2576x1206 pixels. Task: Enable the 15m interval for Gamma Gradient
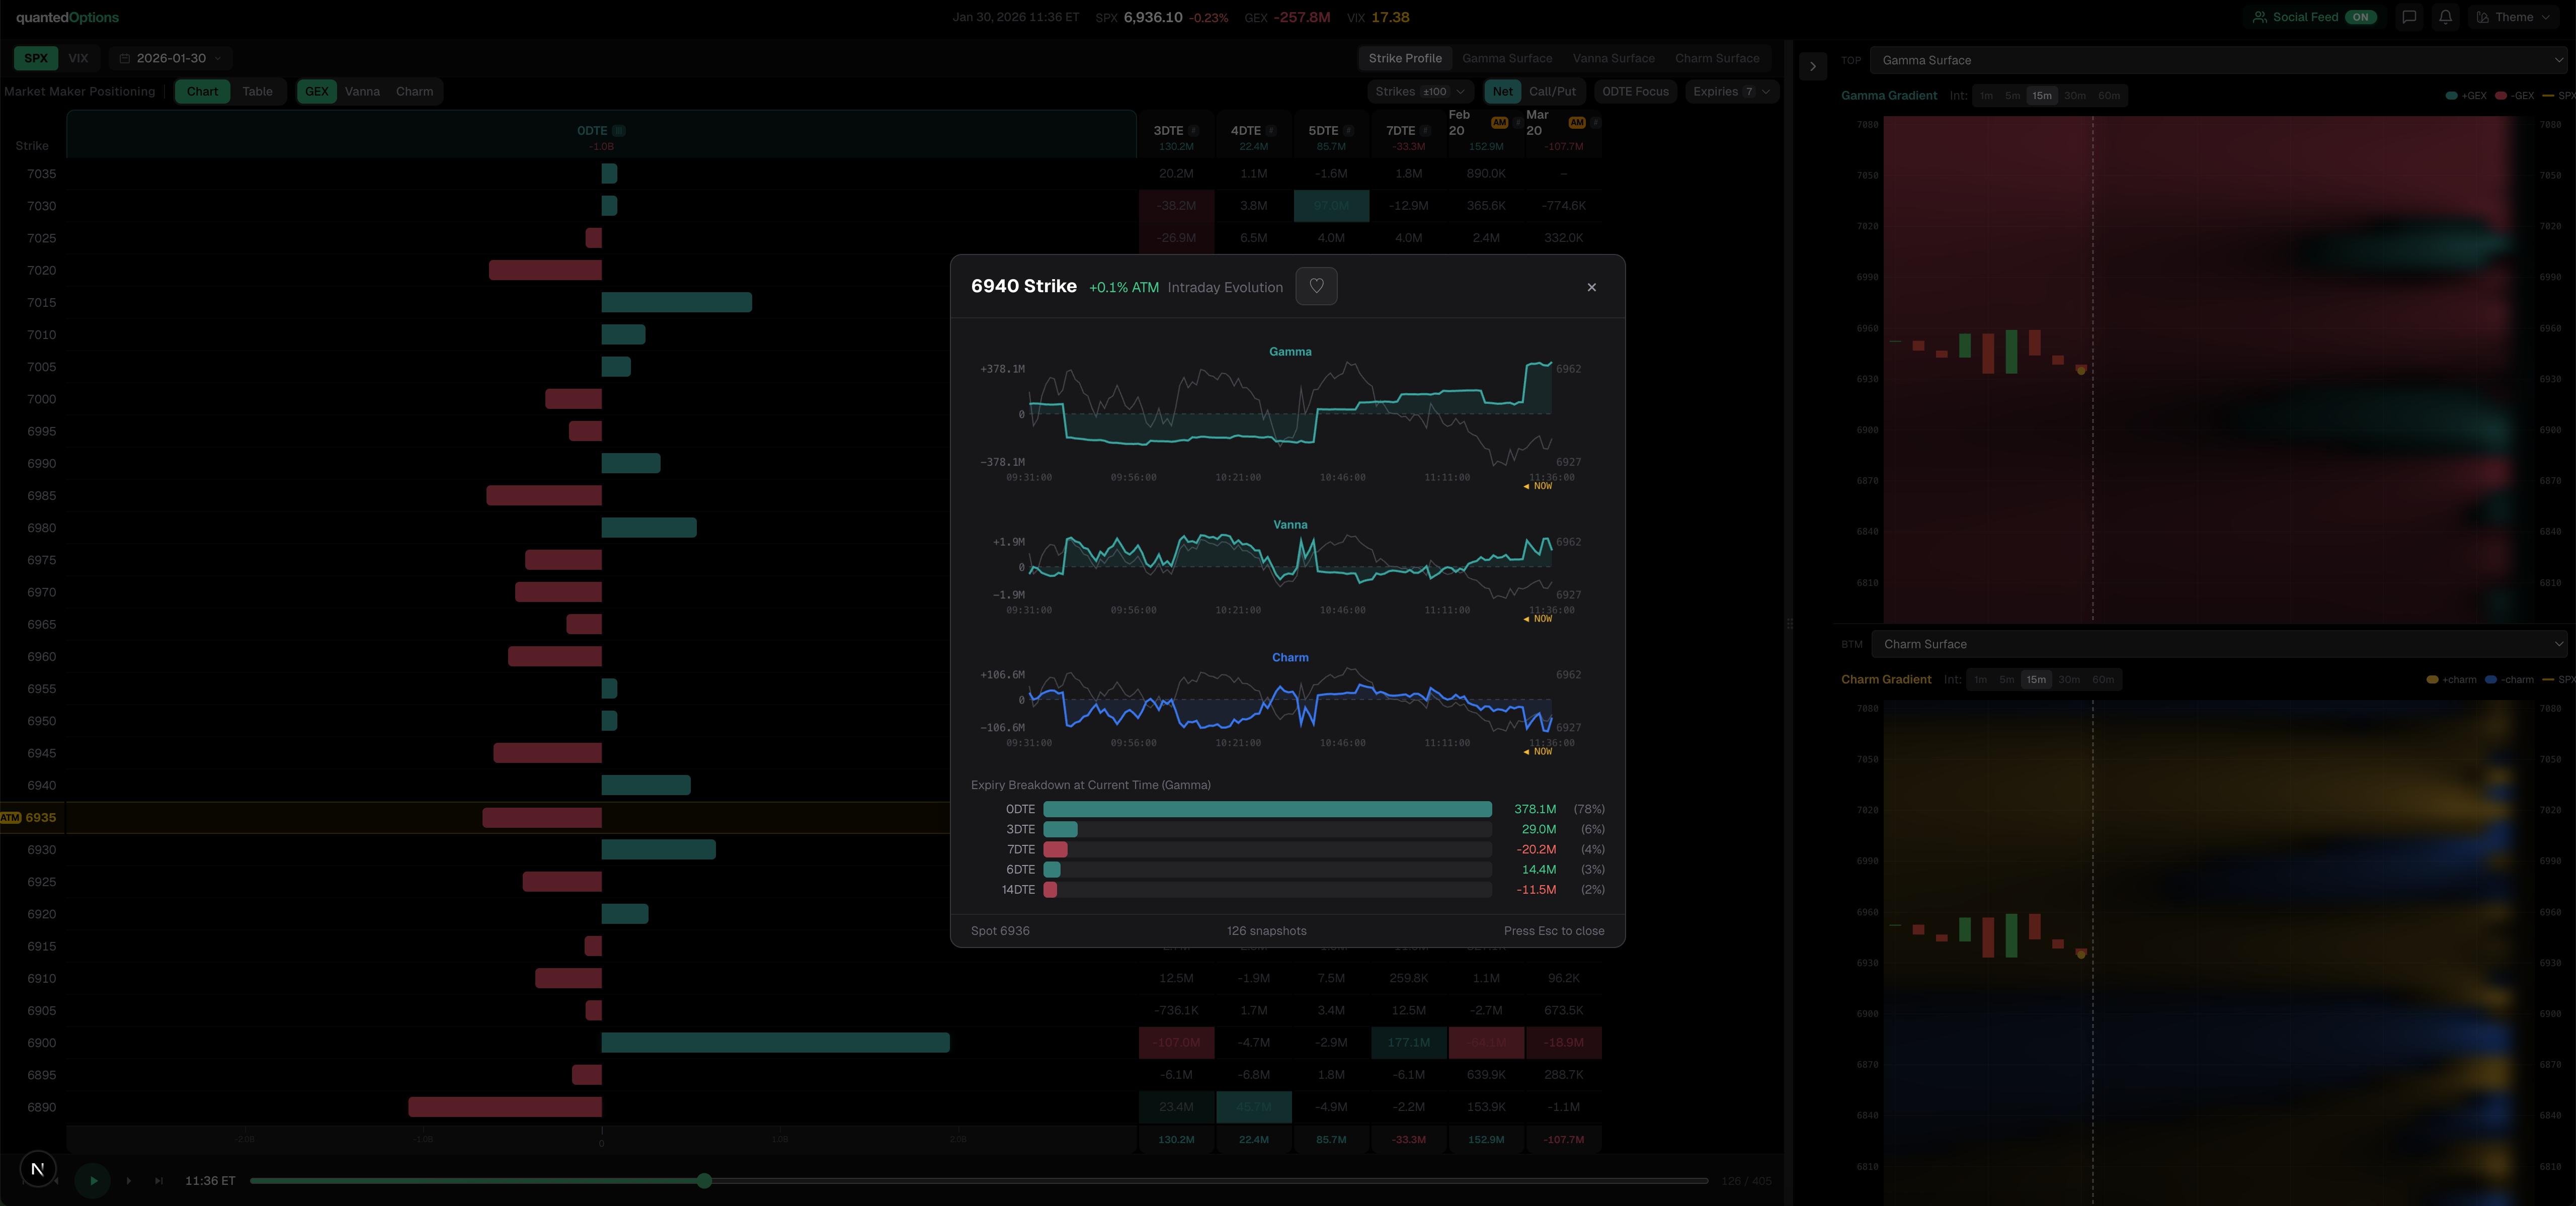coord(2042,95)
